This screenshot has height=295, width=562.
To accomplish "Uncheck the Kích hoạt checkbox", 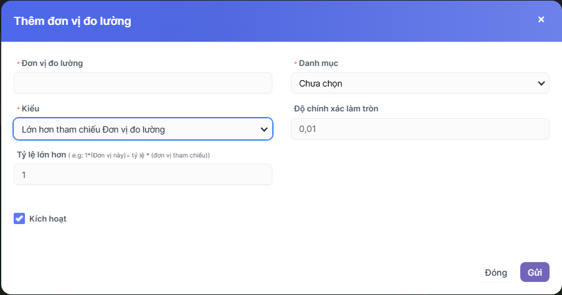I will pos(19,218).
